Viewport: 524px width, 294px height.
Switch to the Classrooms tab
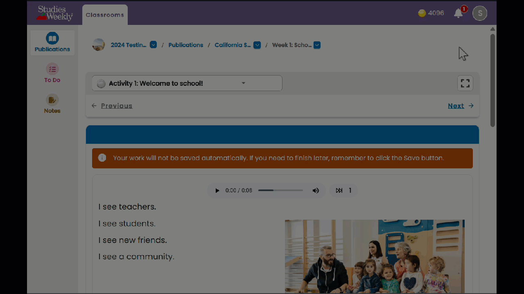pyautogui.click(x=105, y=14)
